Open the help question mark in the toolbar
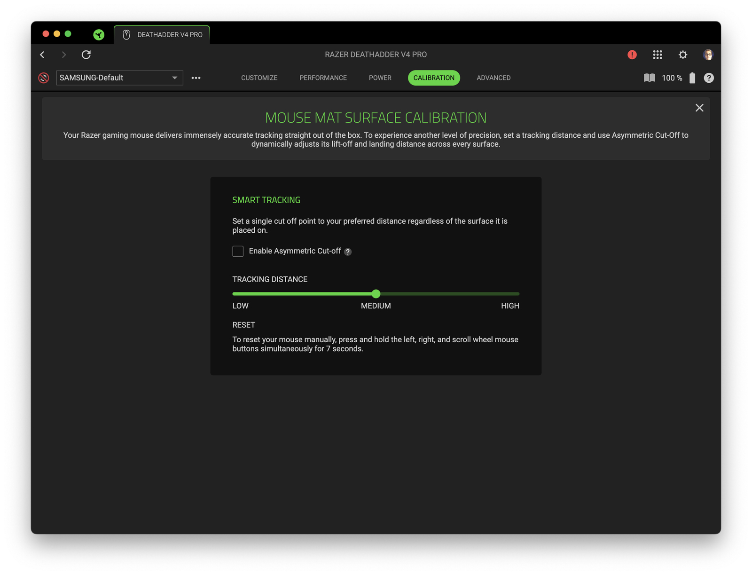This screenshot has height=575, width=752. (x=709, y=78)
